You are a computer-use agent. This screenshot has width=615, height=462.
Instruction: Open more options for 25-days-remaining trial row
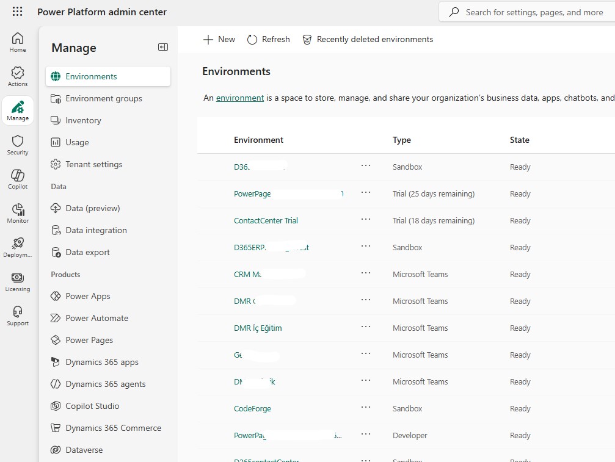[x=366, y=192]
